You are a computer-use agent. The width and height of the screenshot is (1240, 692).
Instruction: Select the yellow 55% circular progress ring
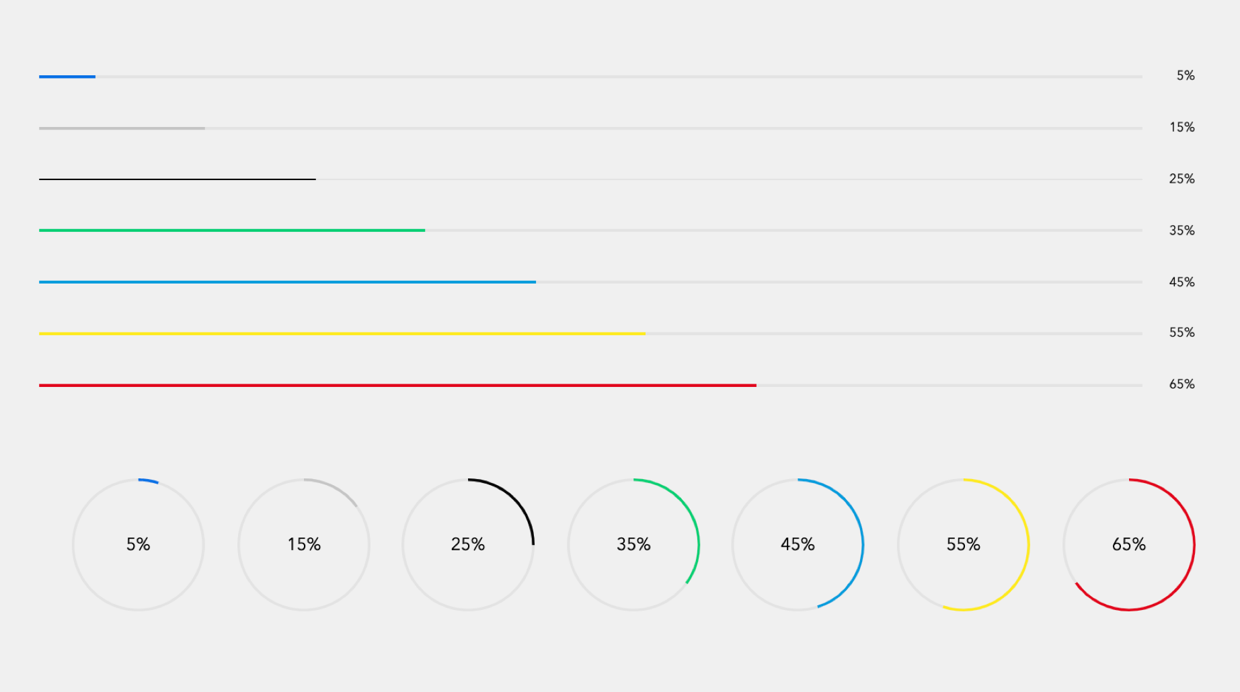tap(963, 544)
